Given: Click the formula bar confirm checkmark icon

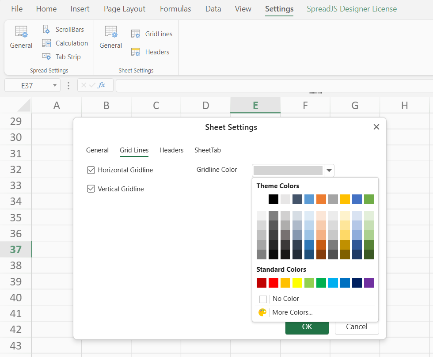Looking at the screenshot, I should tap(92, 85).
